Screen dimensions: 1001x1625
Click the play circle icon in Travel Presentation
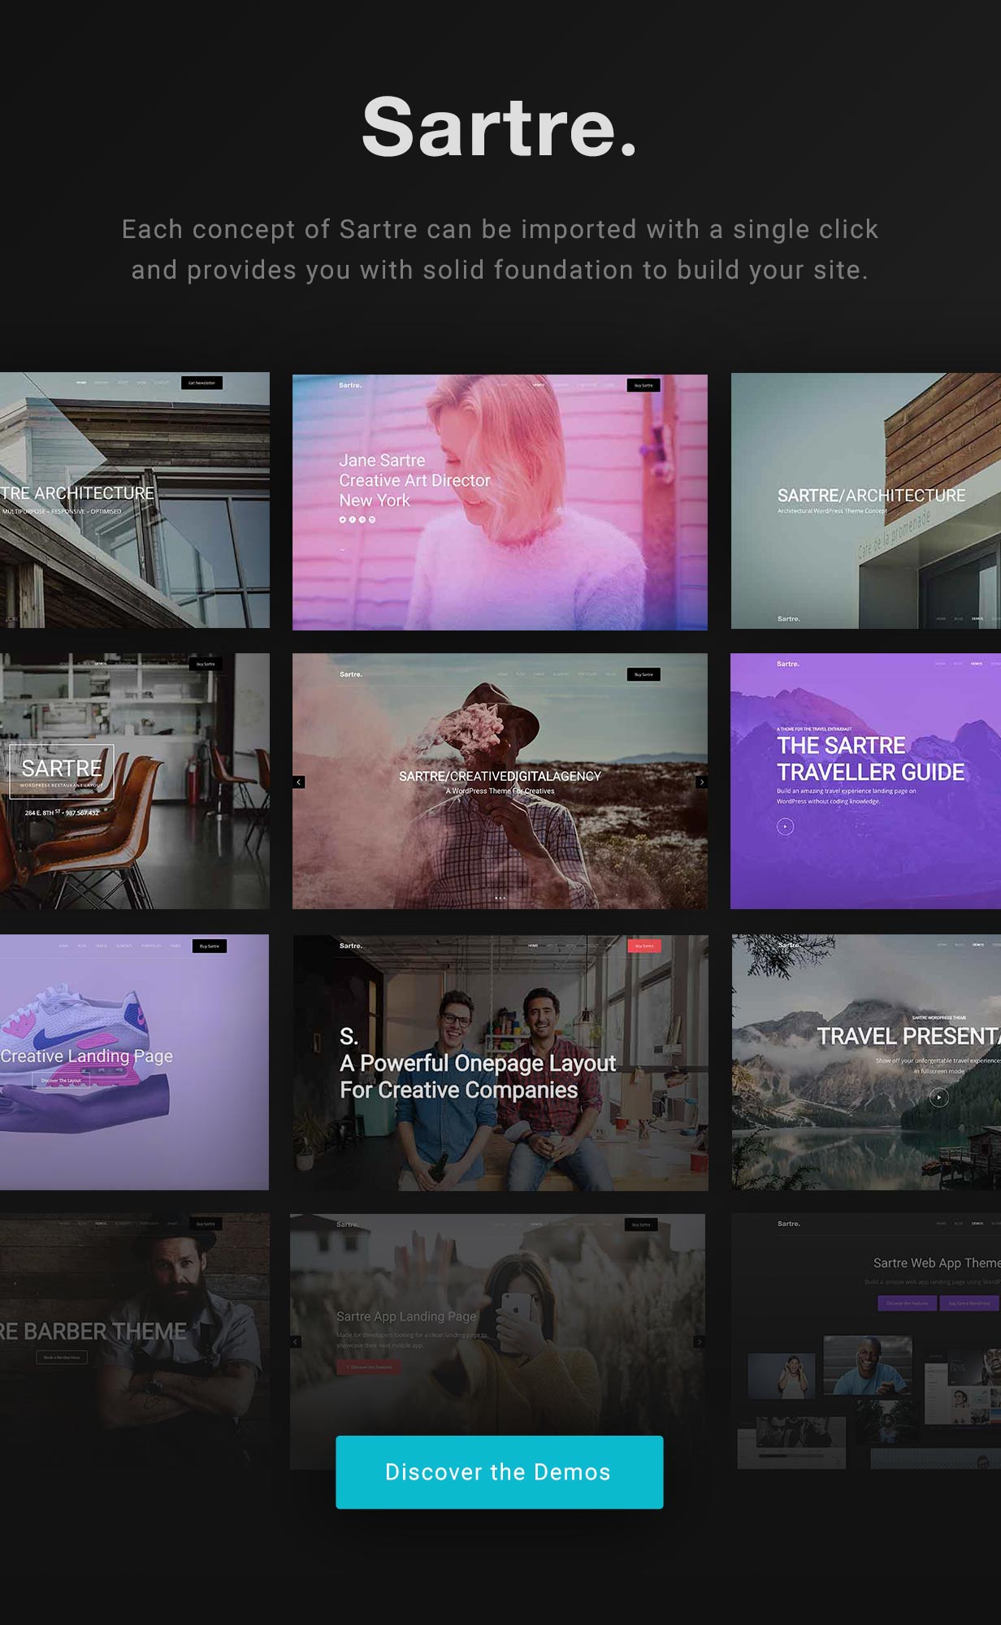pyautogui.click(x=938, y=1098)
